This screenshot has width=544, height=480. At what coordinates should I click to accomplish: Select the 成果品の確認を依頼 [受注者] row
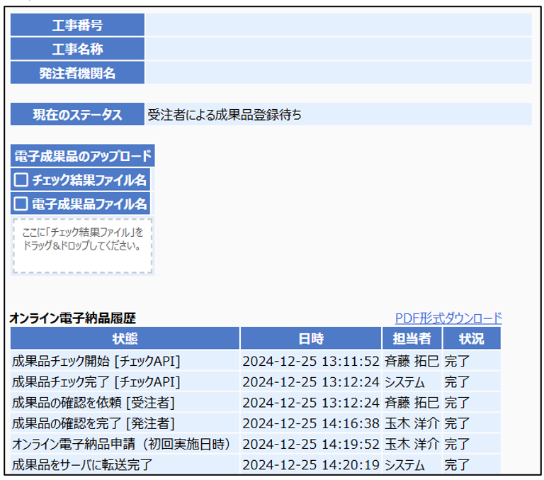click(93, 403)
